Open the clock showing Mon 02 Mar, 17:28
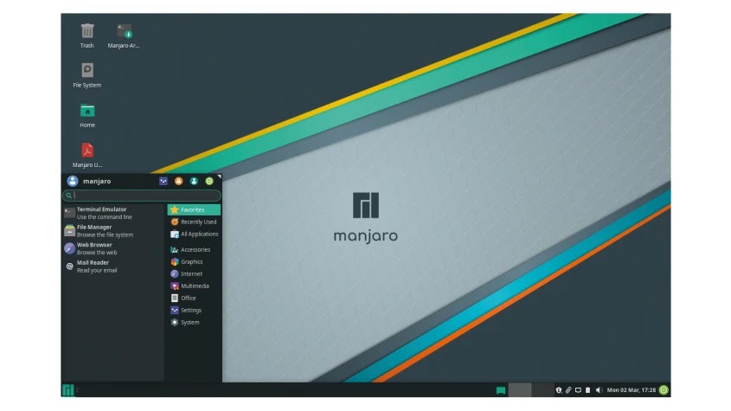 tap(632, 390)
